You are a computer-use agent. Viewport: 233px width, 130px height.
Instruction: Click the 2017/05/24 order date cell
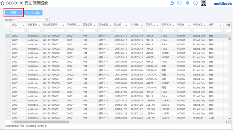click(x=121, y=62)
